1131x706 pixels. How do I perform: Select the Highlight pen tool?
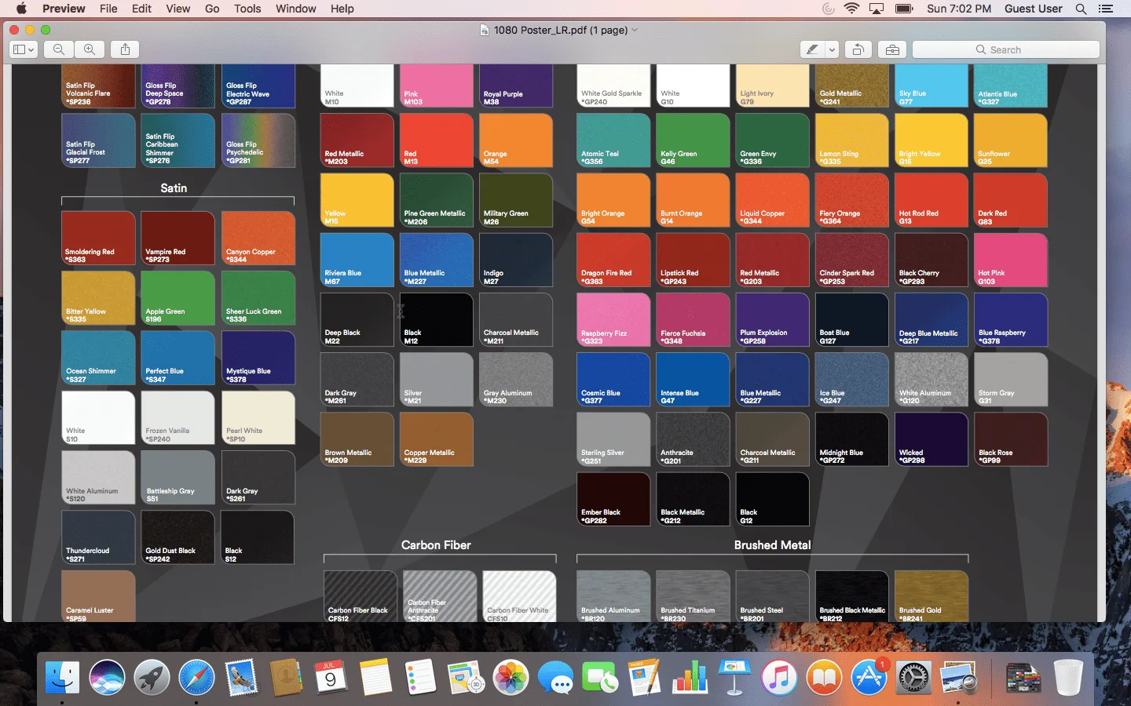[x=812, y=49]
